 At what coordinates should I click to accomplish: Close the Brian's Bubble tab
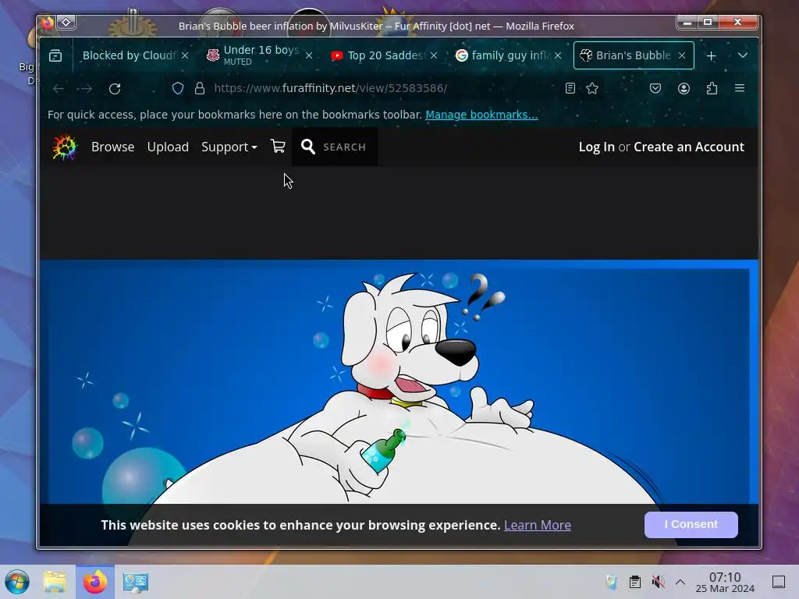(682, 55)
